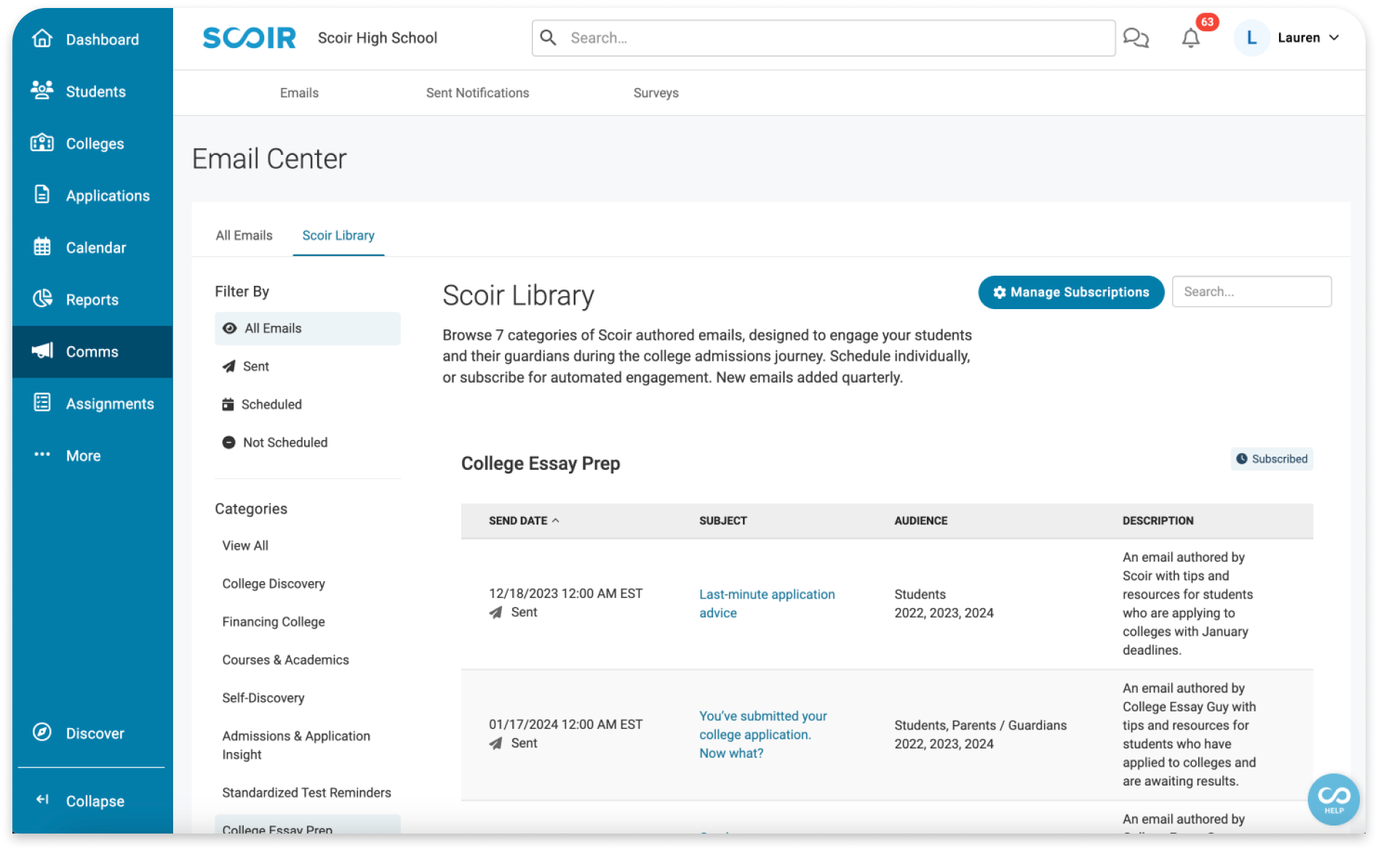1378x851 pixels.
Task: Sort by Send Date column arrow
Action: click(556, 521)
